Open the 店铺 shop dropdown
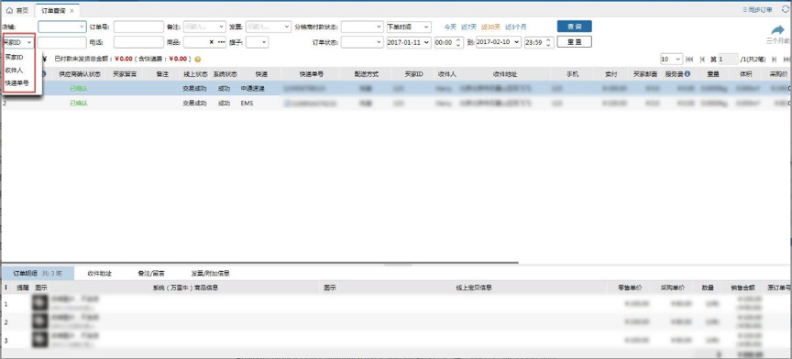Screen dimensions: 792x359 (62, 27)
